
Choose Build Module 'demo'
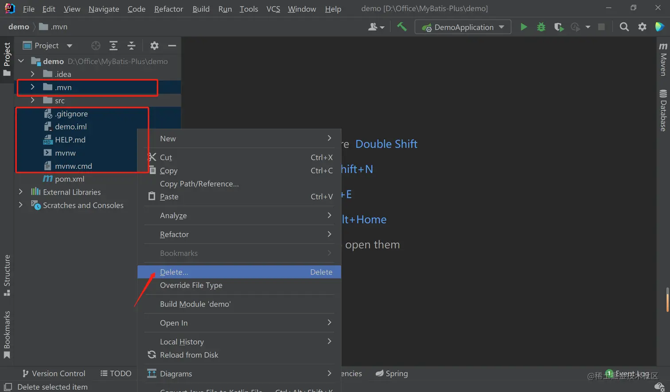[x=239, y=304]
